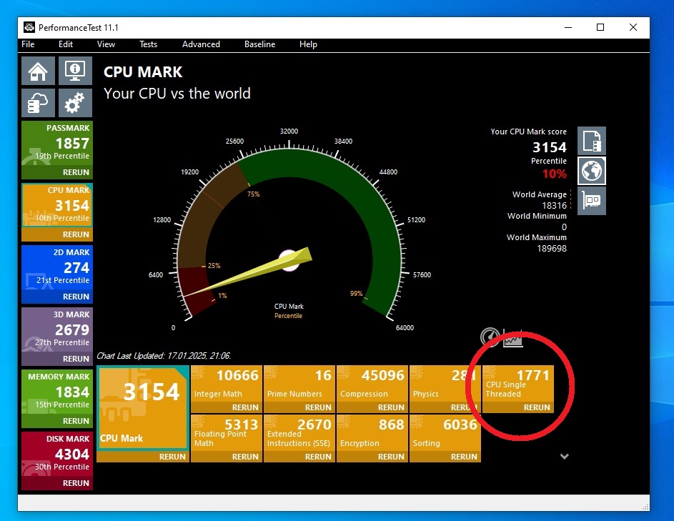This screenshot has height=521, width=674.
Task: Click the gauge needle center hub
Action: 289,260
